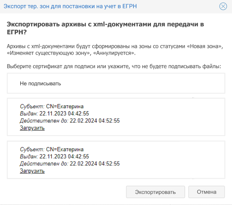This screenshot has width=232, height=205.
Task: Close the export dialog with X icon
Action: pos(223,6)
